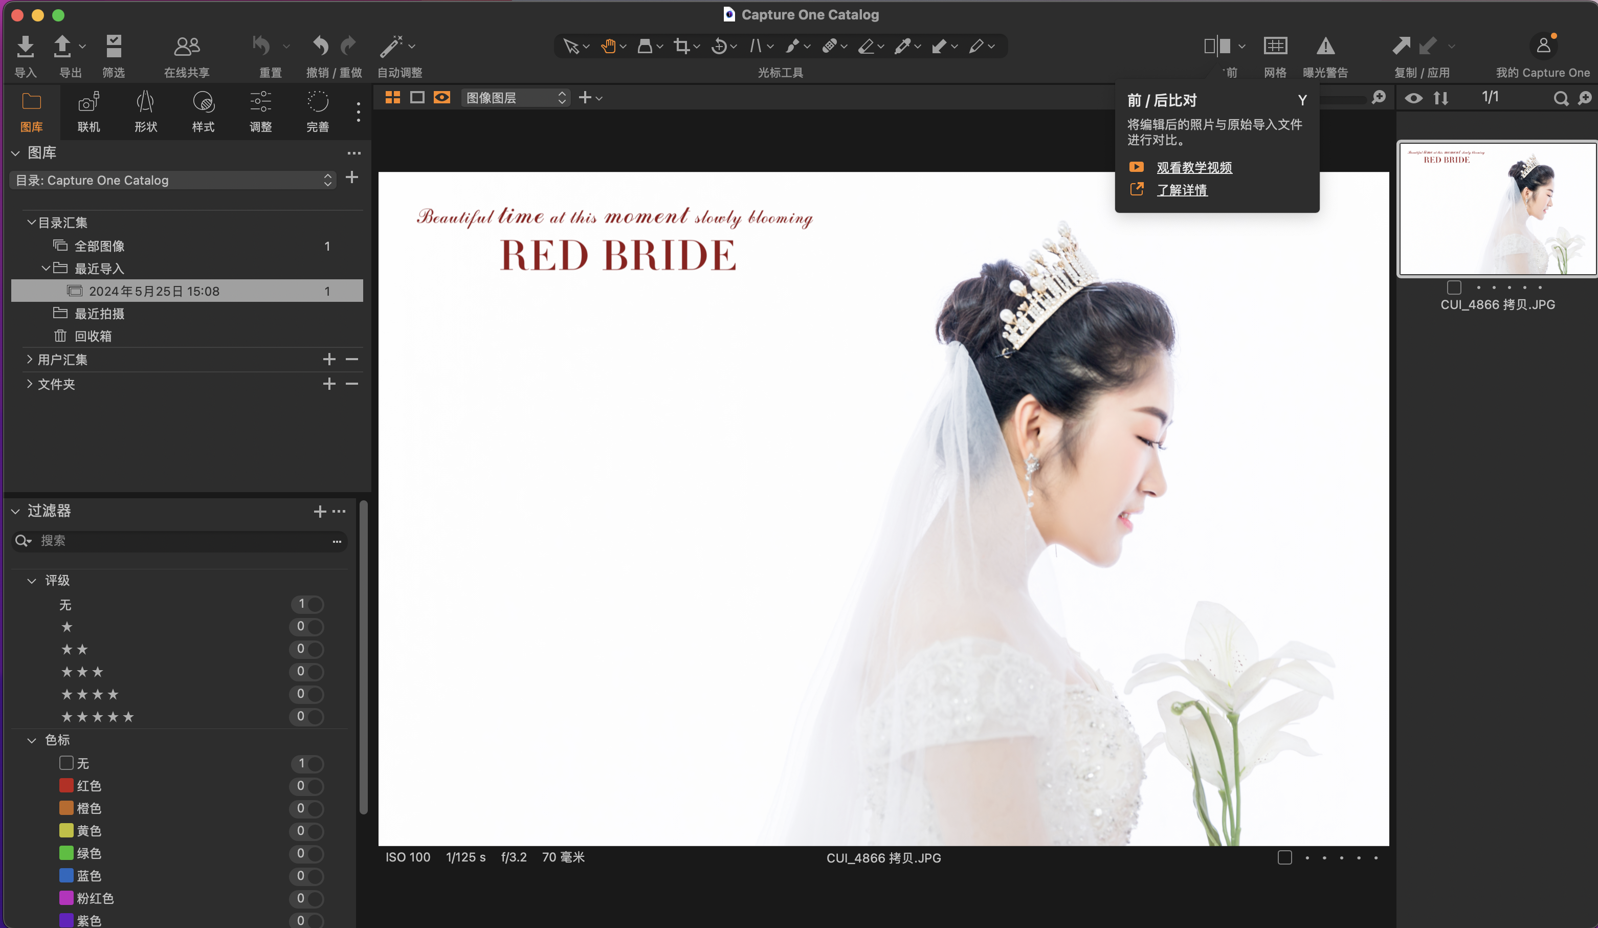Show the 网格 grid overlay
This screenshot has height=928, width=1598.
click(1276, 46)
